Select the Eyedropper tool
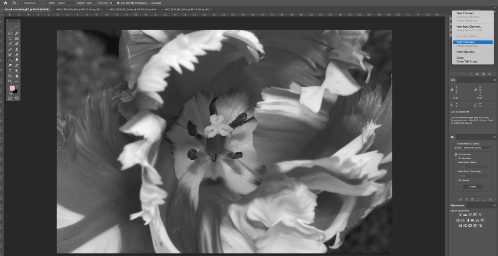The image size is (498, 256). point(10,44)
